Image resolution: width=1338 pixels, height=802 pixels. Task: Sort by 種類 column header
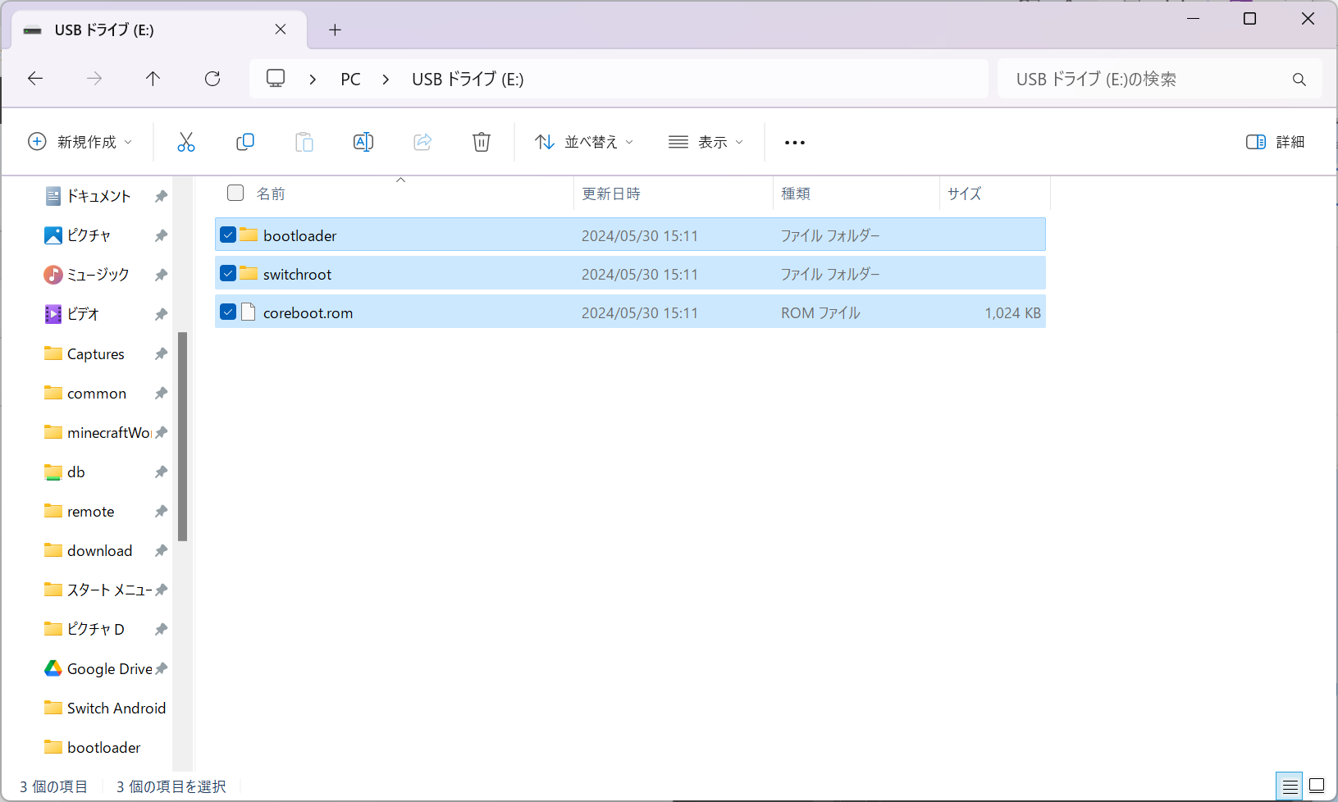tap(796, 194)
